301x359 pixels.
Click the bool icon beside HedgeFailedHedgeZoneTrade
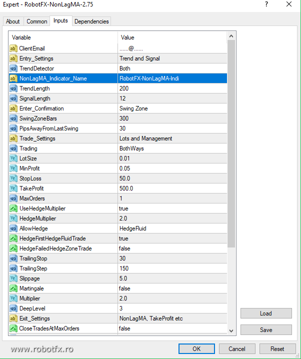pyautogui.click(x=13, y=248)
